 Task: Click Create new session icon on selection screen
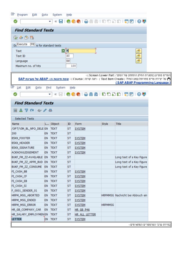click(126, 21)
